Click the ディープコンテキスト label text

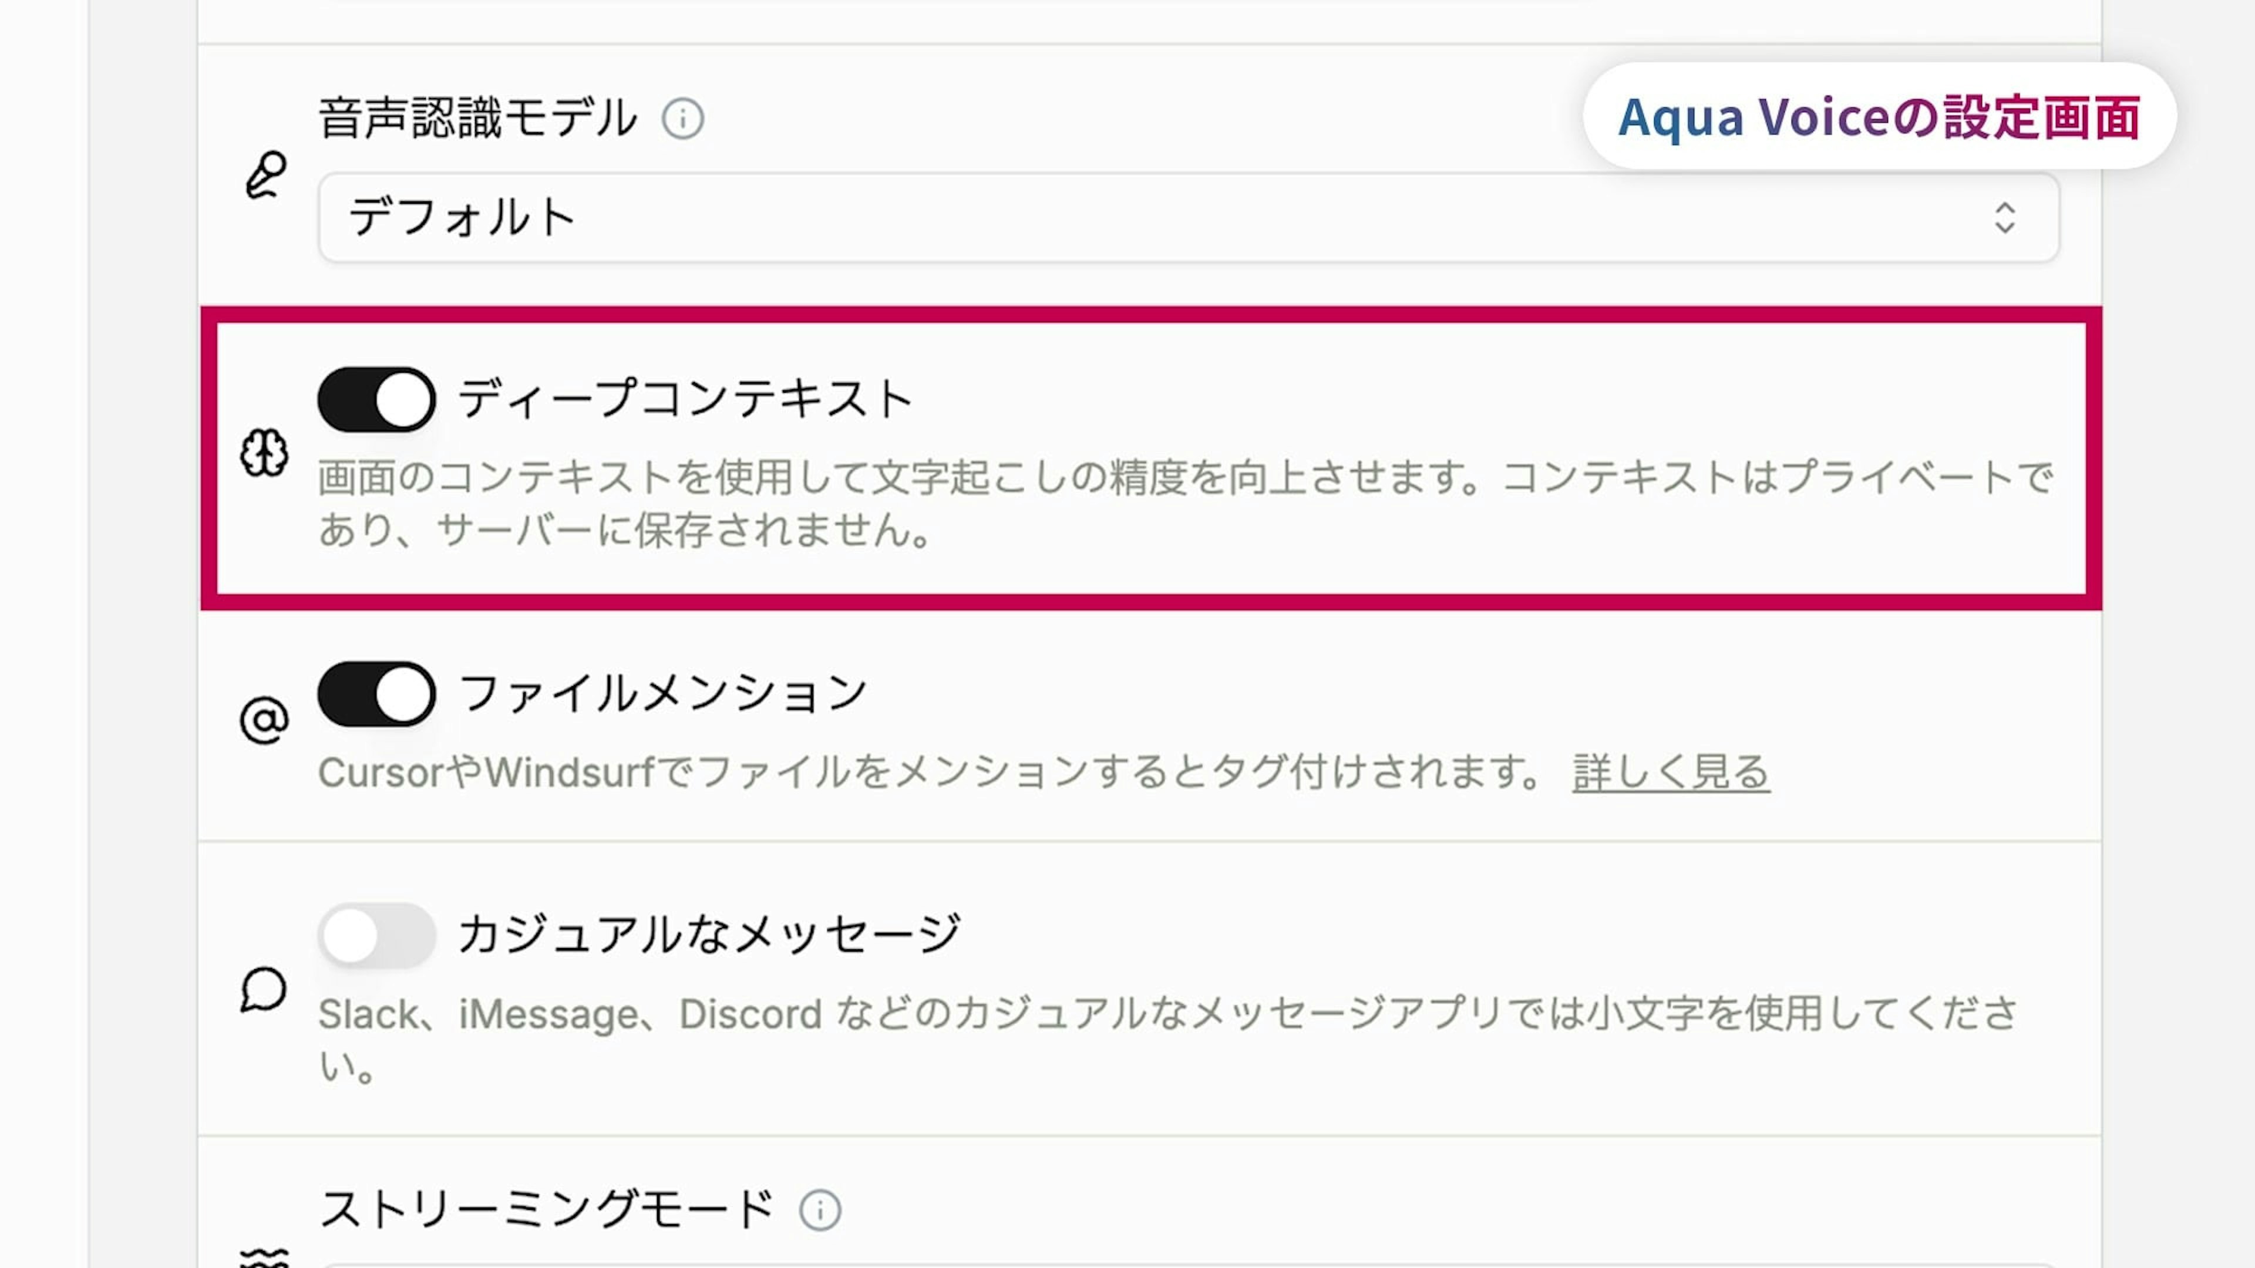[685, 400]
